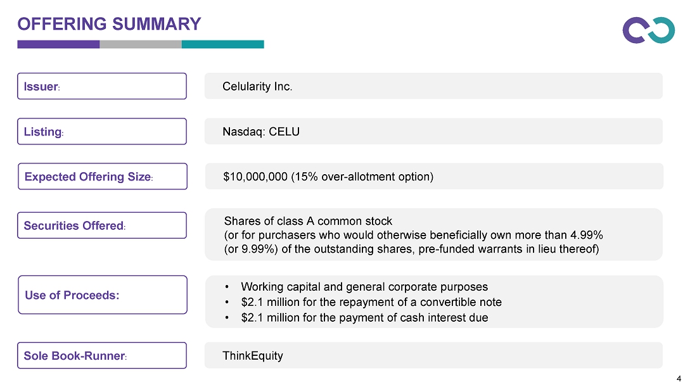Select the Securities Offered label box
The width and height of the screenshot is (697, 392).
pyautogui.click(x=101, y=225)
